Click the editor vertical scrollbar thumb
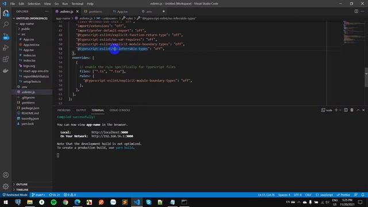The width and height of the screenshot is (368, 207). coord(366,77)
